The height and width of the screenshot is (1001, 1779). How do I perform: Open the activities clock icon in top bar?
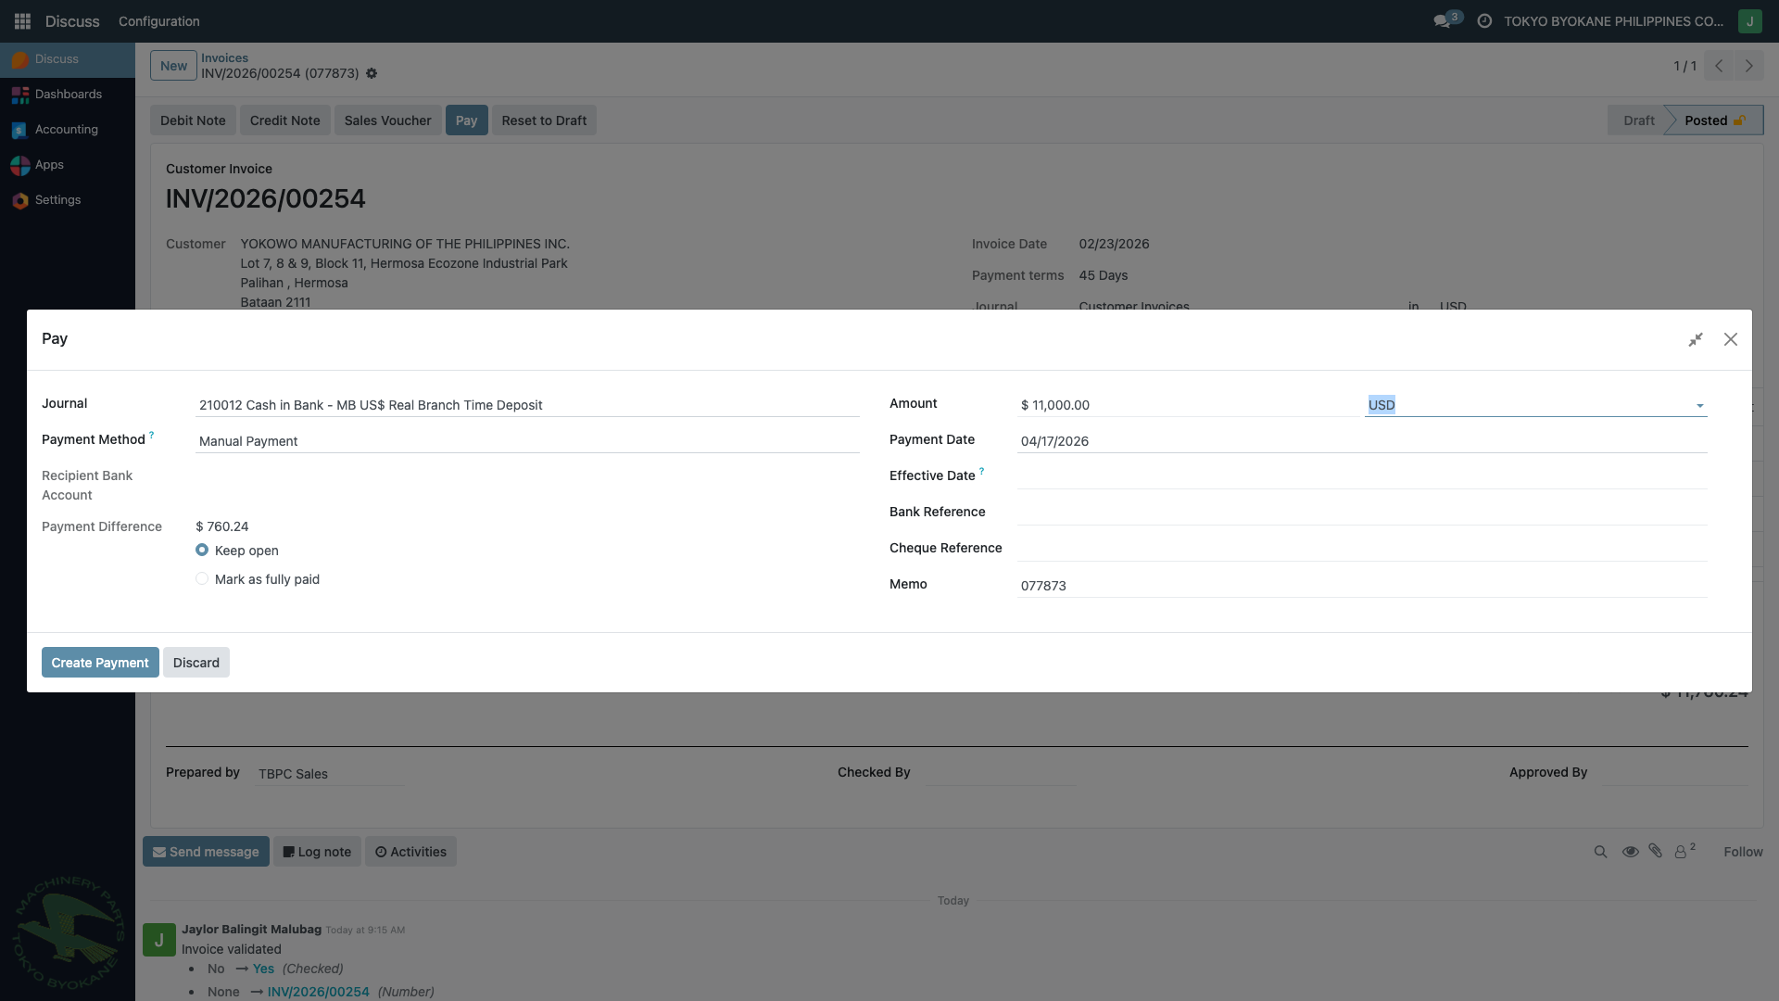1483,20
